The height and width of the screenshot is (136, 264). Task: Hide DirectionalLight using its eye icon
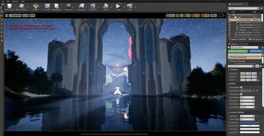pyautogui.click(x=230, y=22)
